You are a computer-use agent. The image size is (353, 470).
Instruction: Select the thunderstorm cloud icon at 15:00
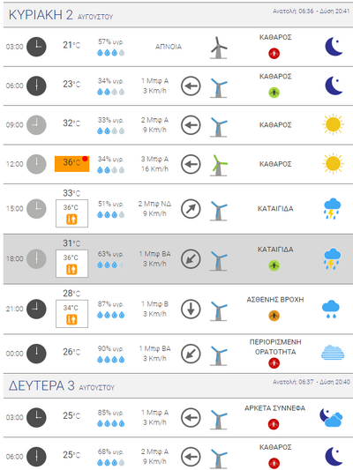pyautogui.click(x=332, y=209)
